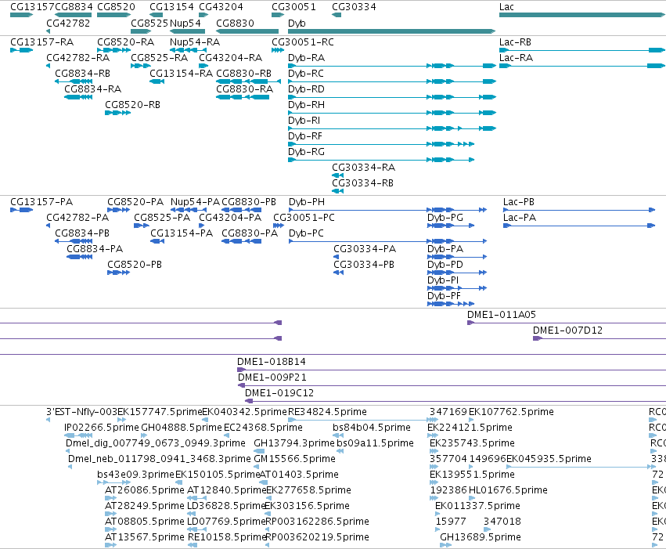Open the Nup54 gene label

point(185,23)
